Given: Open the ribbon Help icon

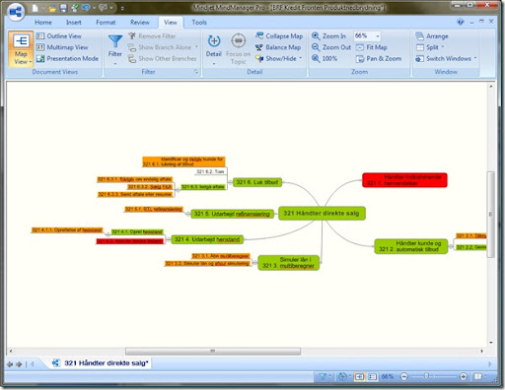Looking at the screenshot, I should [461, 22].
